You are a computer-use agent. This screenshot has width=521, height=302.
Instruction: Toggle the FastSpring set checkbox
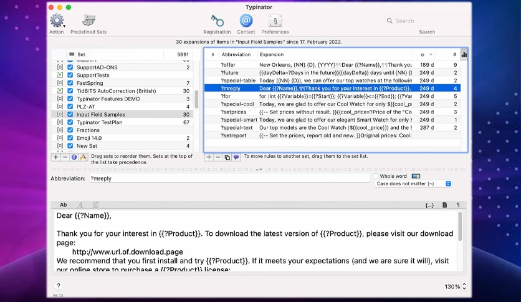[x=70, y=83]
